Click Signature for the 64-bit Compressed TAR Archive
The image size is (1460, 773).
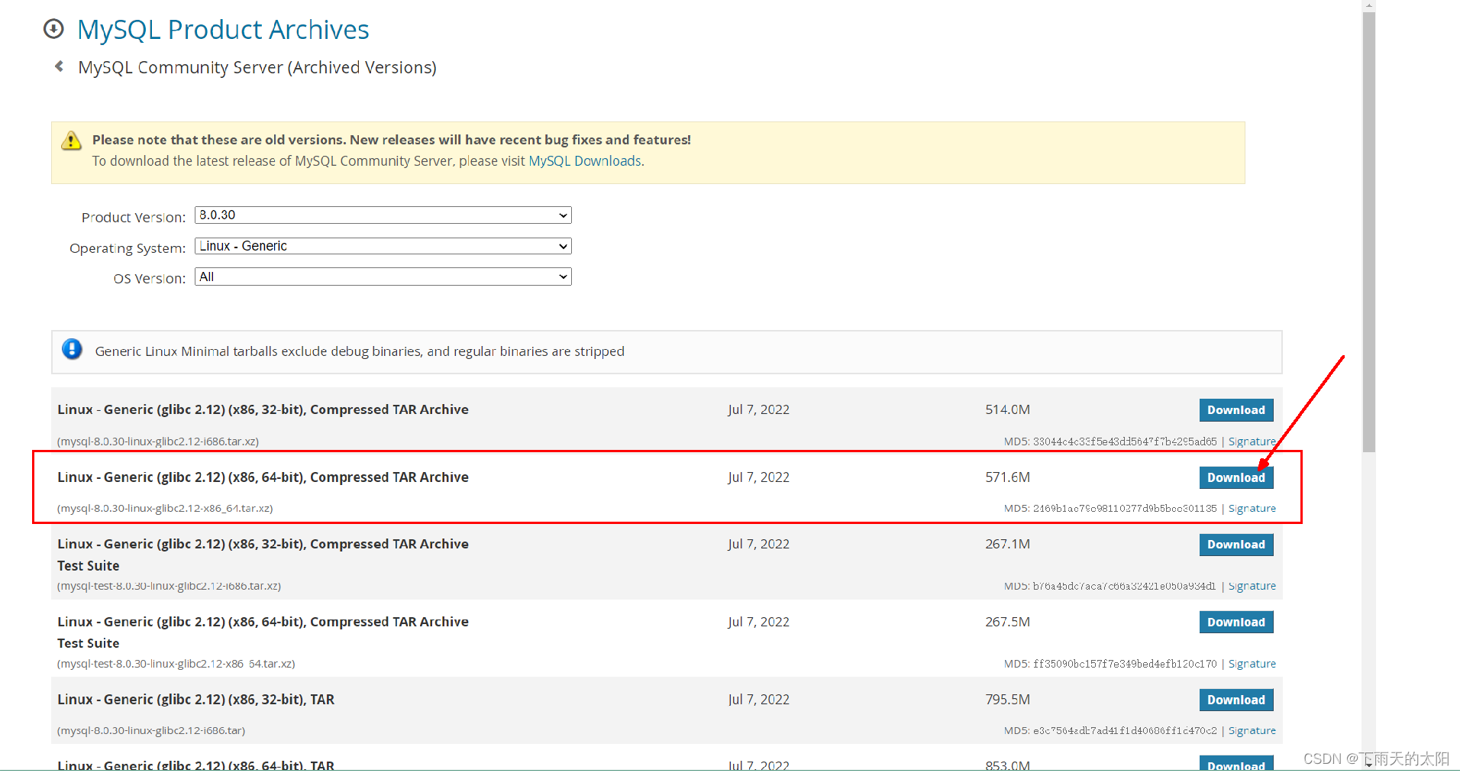1252,508
